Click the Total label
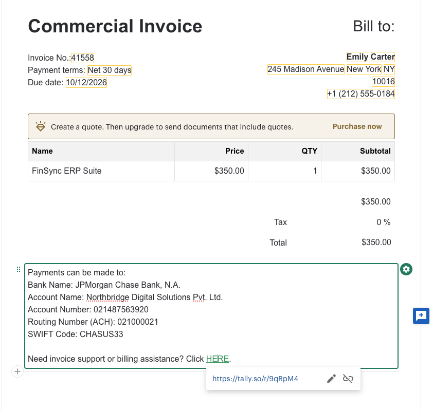 [x=278, y=242]
